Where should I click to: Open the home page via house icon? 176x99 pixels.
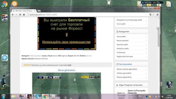(x=24, y=15)
